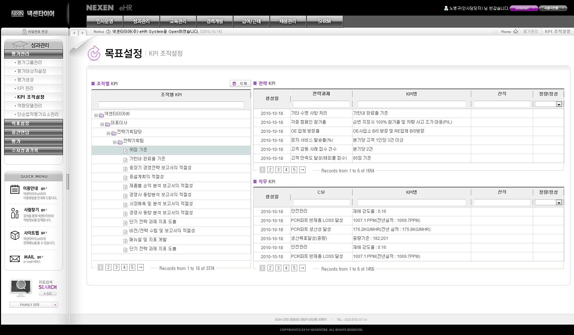Go to page 5 in 전략 KPI pager
Viewport: 574px width, 335px height.
(294, 170)
